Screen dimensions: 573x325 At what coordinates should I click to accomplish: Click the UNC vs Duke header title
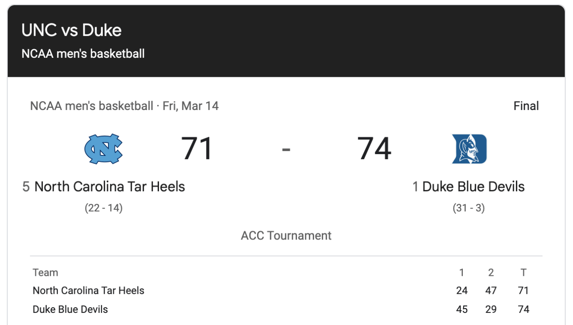(x=72, y=30)
